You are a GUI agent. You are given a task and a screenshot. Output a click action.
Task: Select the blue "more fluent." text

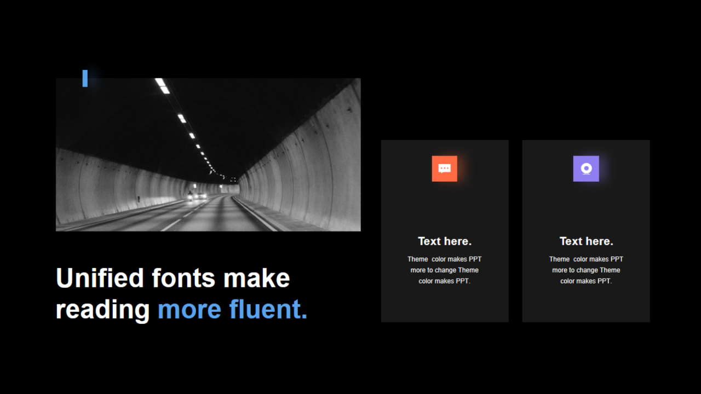pyautogui.click(x=232, y=309)
